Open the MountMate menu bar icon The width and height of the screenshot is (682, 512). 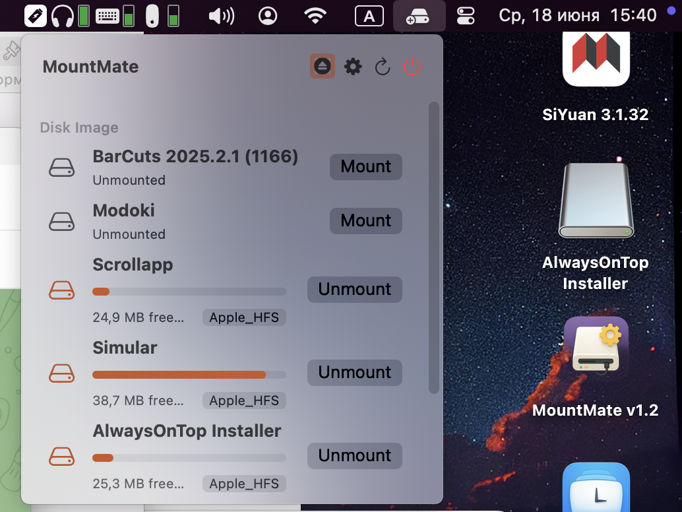point(418,16)
